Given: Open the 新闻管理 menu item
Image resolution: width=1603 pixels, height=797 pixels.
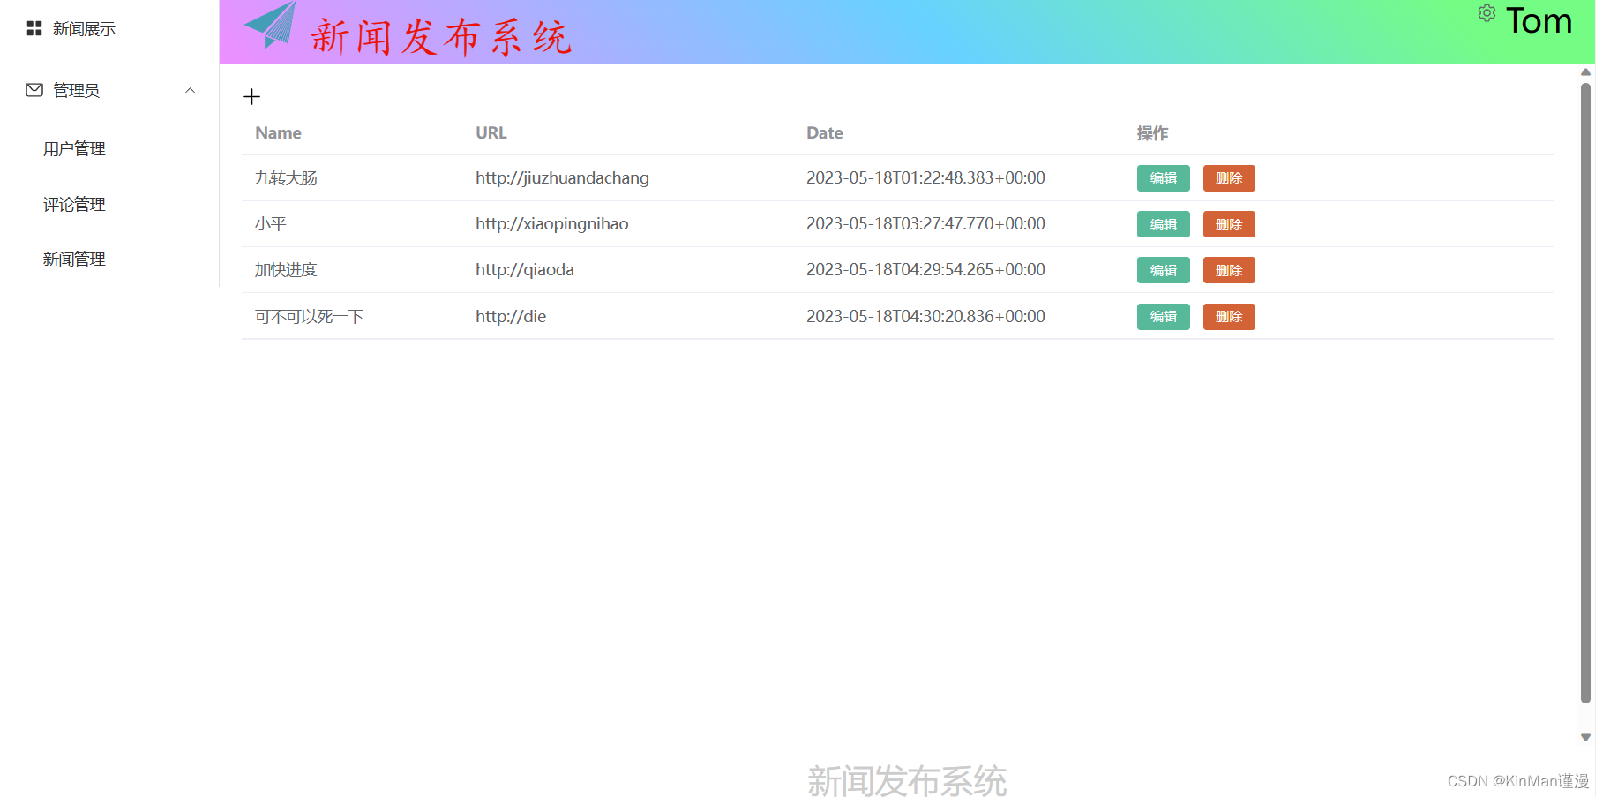Looking at the screenshot, I should [73, 259].
